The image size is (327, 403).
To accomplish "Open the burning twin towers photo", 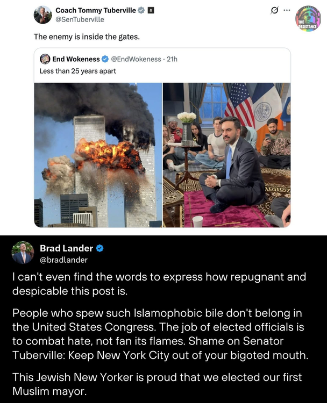I will (98, 155).
